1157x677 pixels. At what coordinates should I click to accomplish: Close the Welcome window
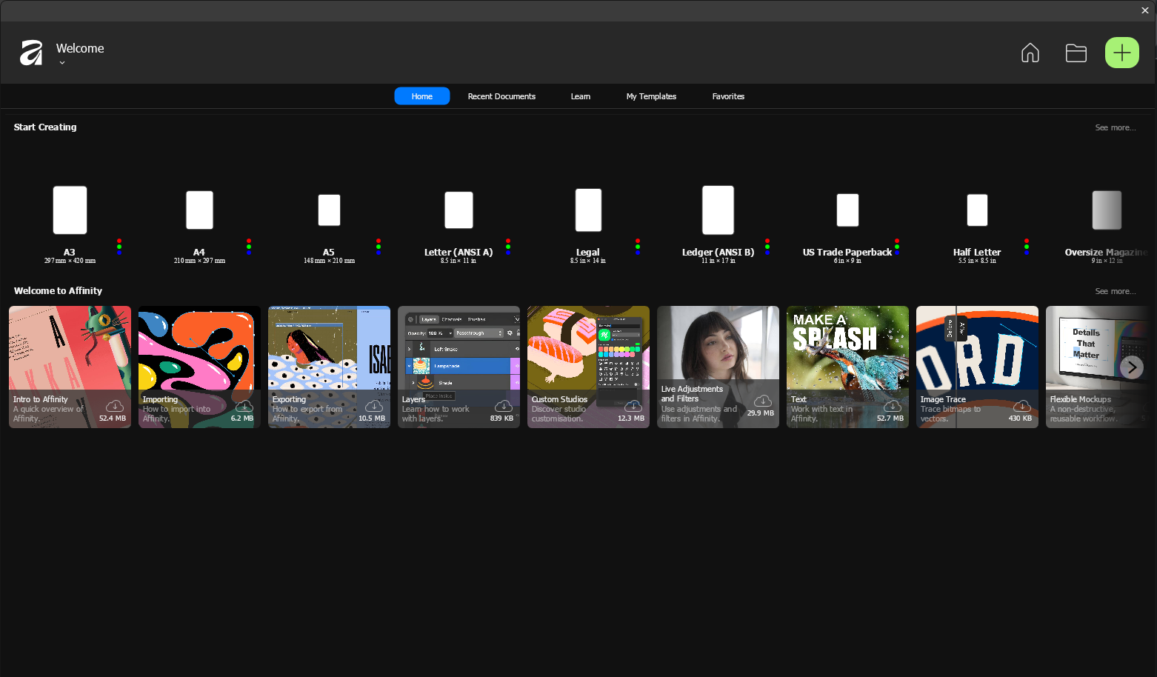tap(1144, 10)
